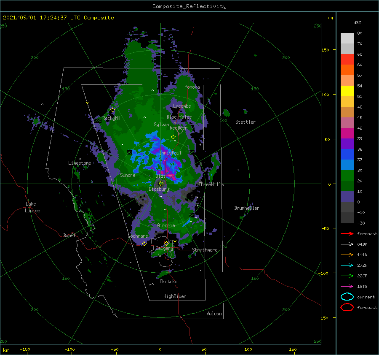Click the Composite_Reflectivity title
This screenshot has height=355, width=379.
(x=189, y=6)
